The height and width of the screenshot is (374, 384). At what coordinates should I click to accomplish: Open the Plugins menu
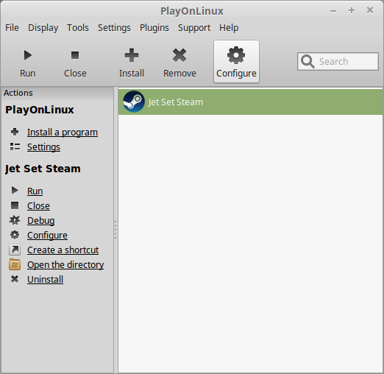pos(154,28)
